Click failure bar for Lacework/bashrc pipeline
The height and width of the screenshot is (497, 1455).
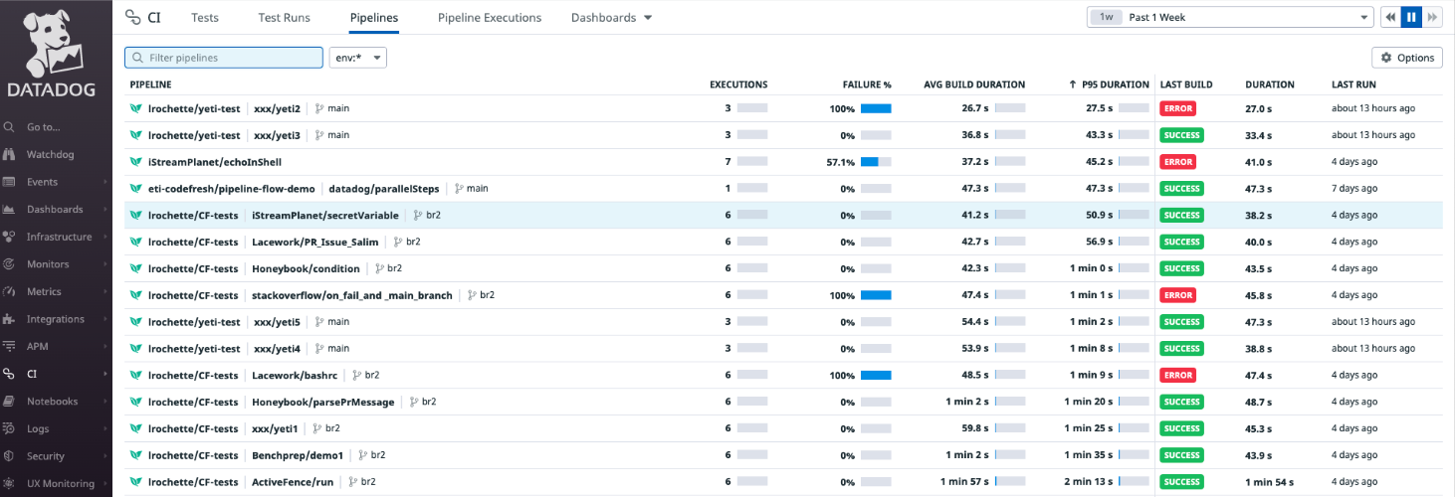click(x=876, y=376)
